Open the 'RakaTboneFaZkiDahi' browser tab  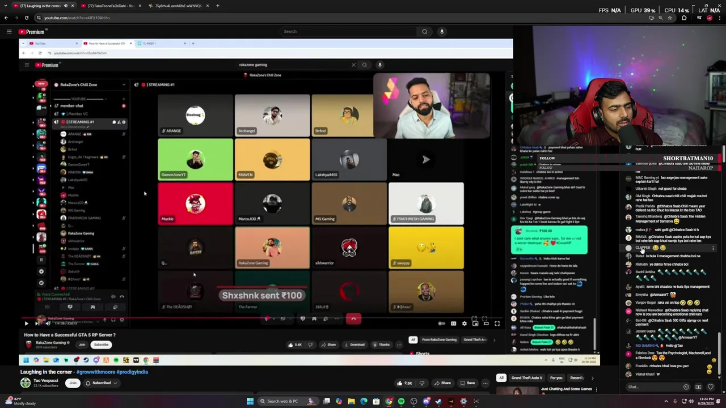(x=111, y=6)
